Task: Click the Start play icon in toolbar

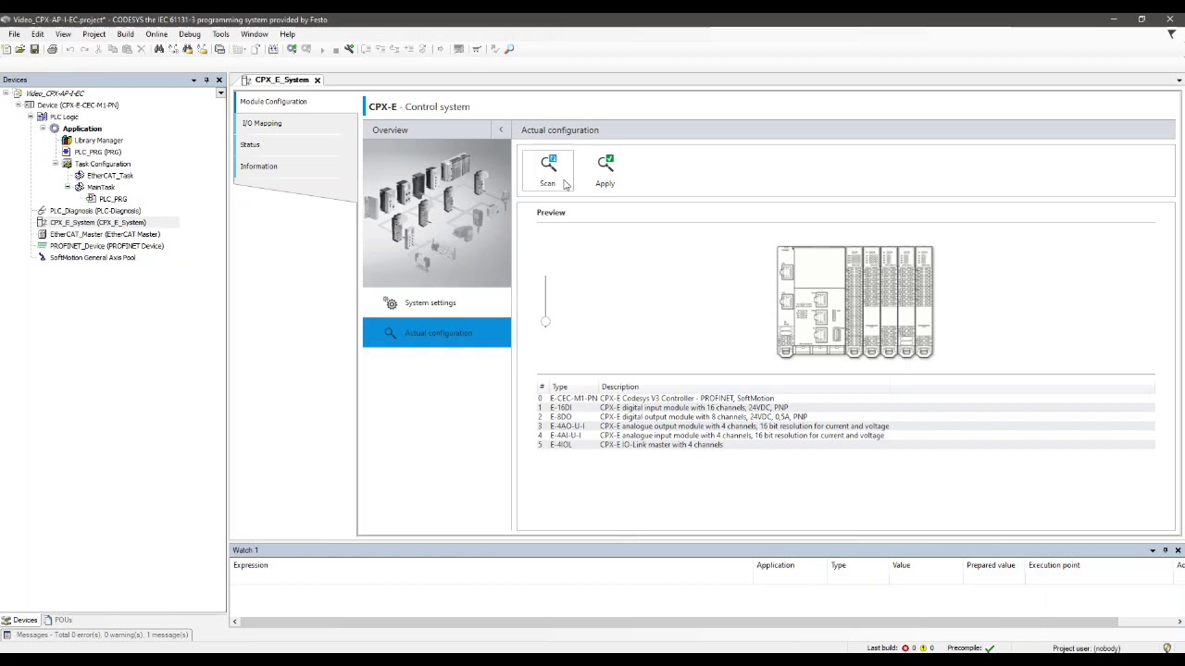Action: pyautogui.click(x=322, y=49)
